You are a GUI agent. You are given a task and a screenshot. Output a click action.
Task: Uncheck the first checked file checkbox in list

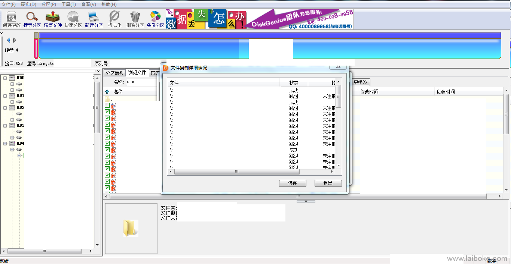coord(107,112)
